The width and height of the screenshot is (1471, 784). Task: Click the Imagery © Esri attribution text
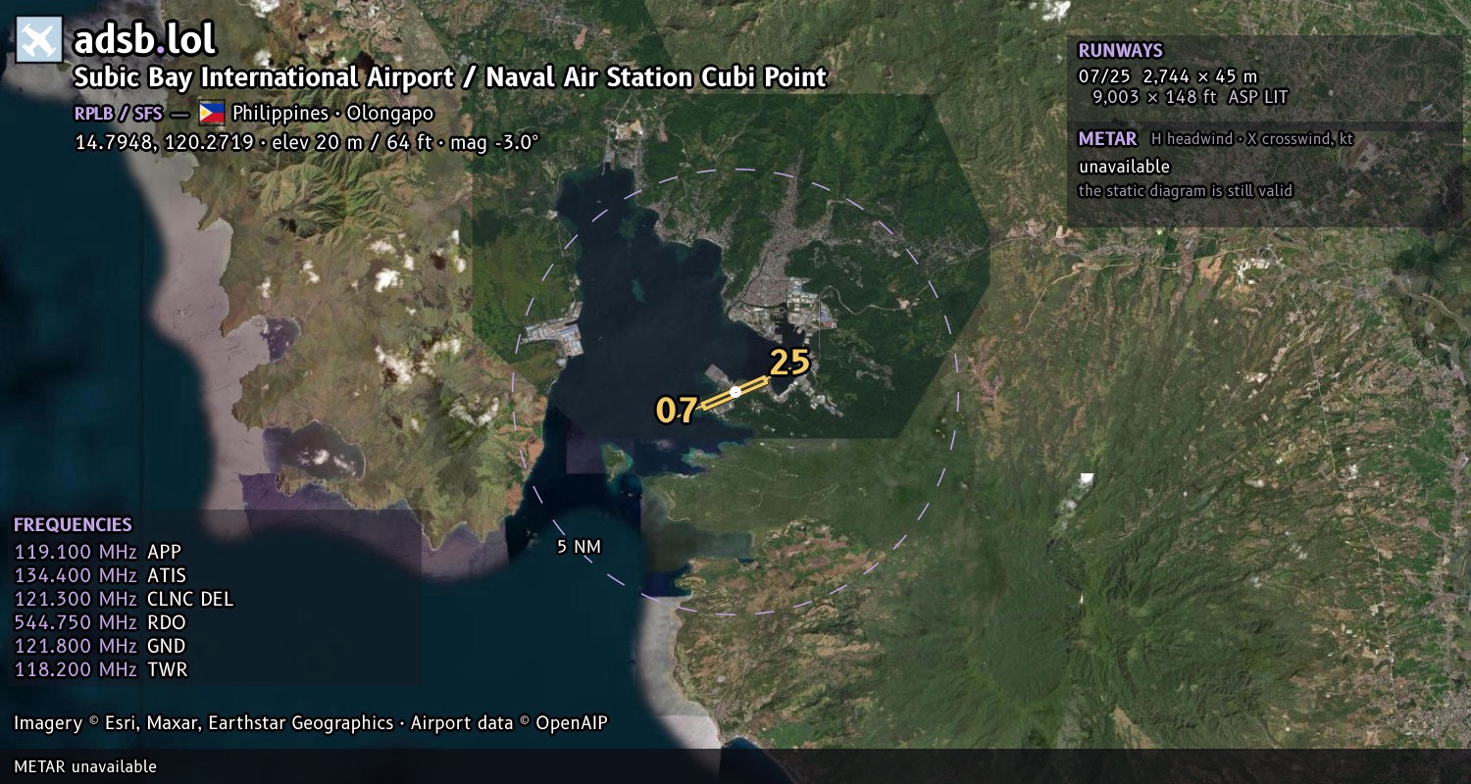tap(310, 723)
